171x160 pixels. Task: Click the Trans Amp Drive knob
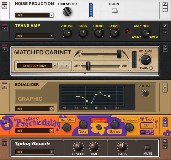coord(114,33)
